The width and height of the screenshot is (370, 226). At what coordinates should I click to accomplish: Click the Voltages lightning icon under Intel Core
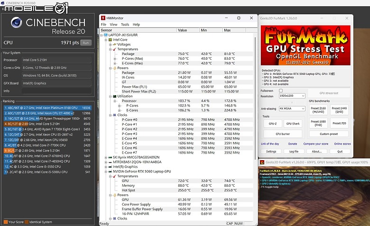pos(115,45)
